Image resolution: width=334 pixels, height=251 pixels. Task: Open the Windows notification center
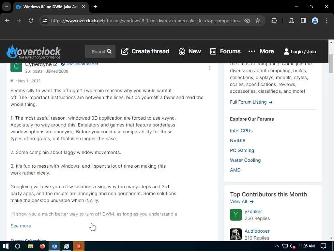[323, 246]
